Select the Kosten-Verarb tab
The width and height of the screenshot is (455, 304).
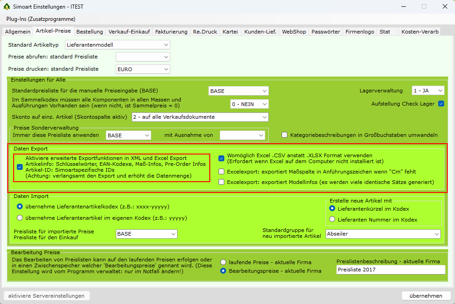click(420, 32)
